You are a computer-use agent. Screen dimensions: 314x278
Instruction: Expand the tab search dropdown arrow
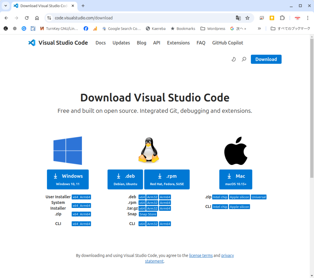[x=6, y=6]
